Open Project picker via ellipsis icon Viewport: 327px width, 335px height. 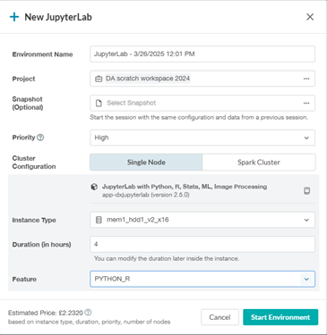(x=306, y=79)
